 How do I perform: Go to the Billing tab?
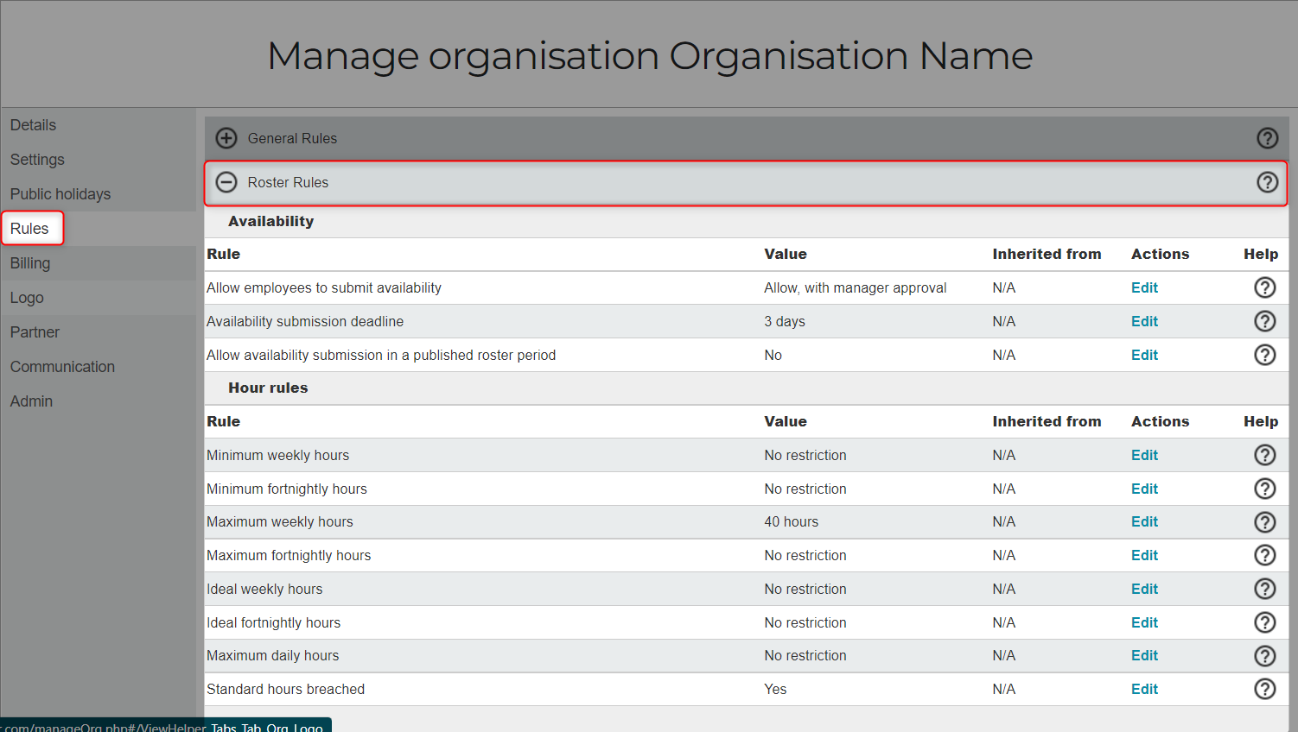(x=30, y=263)
